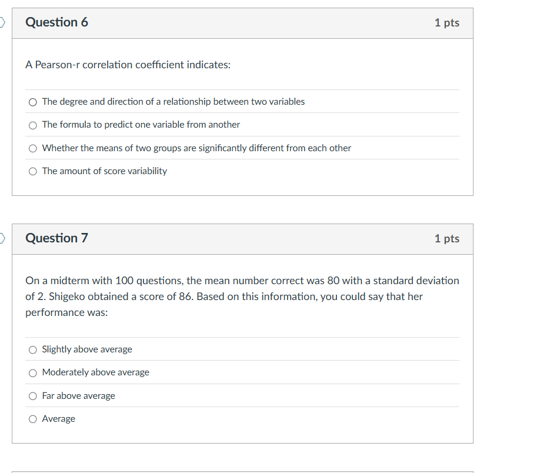The height and width of the screenshot is (473, 550).
Task: Click the Question 6 heading
Action: [x=56, y=22]
